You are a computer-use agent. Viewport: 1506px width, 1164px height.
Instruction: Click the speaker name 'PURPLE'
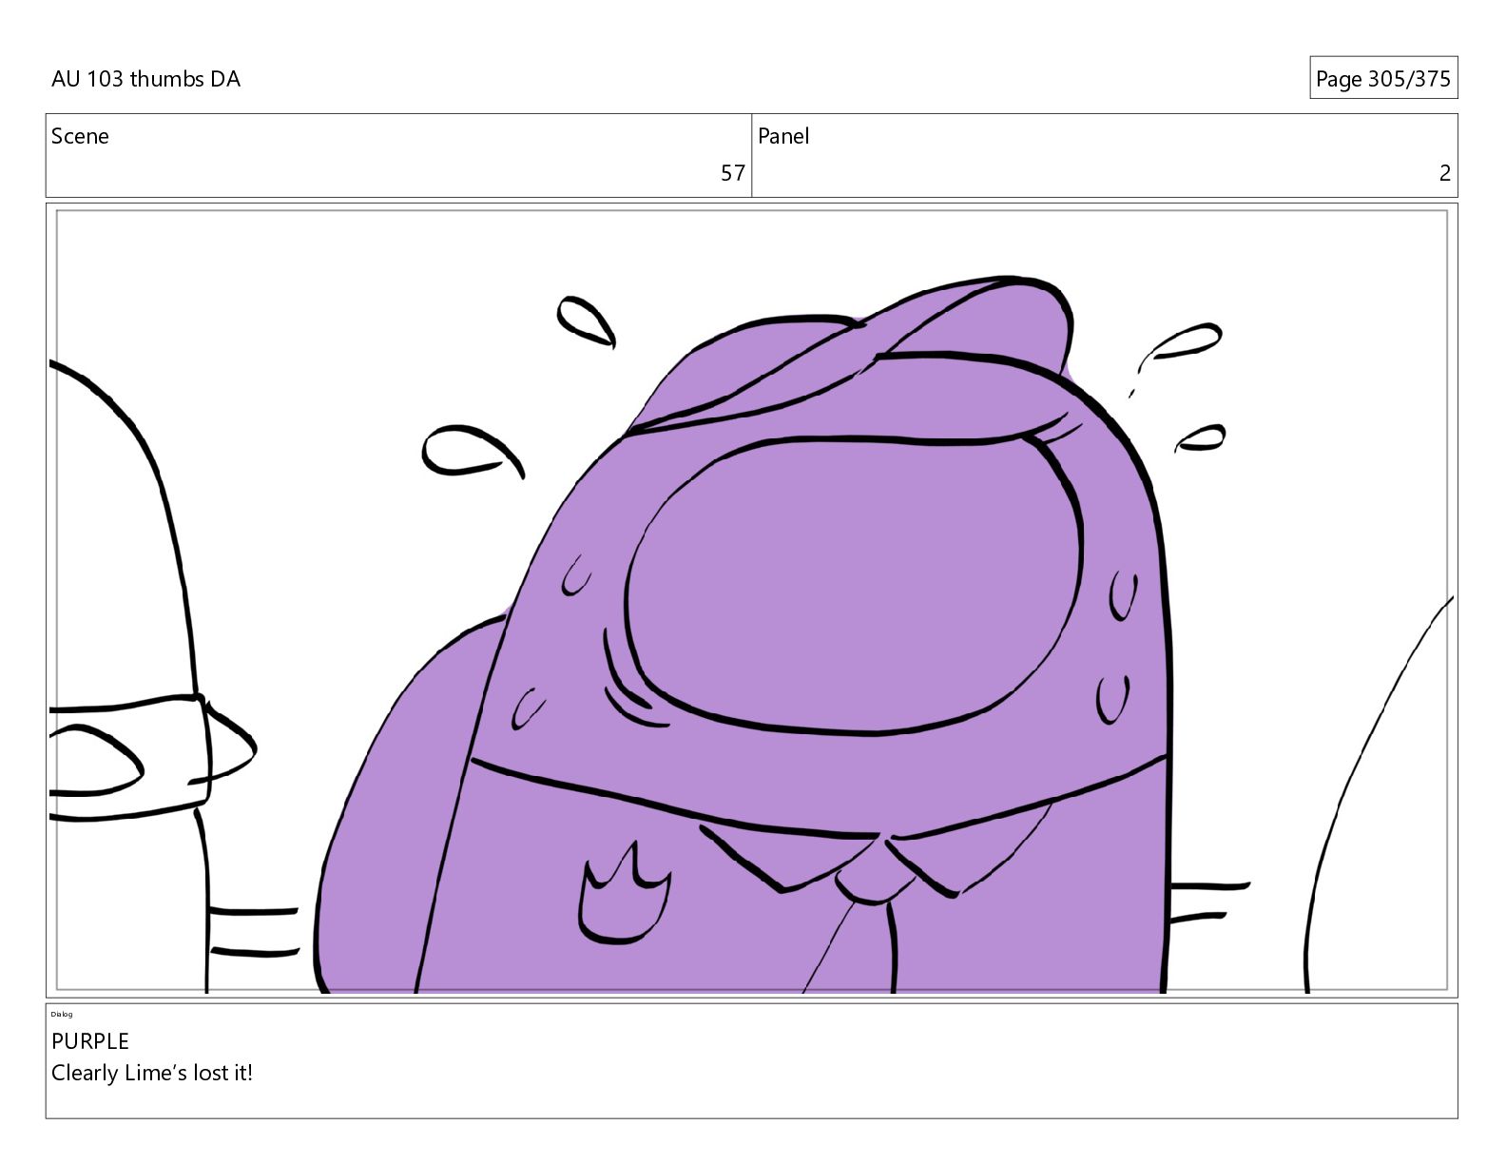90,1040
